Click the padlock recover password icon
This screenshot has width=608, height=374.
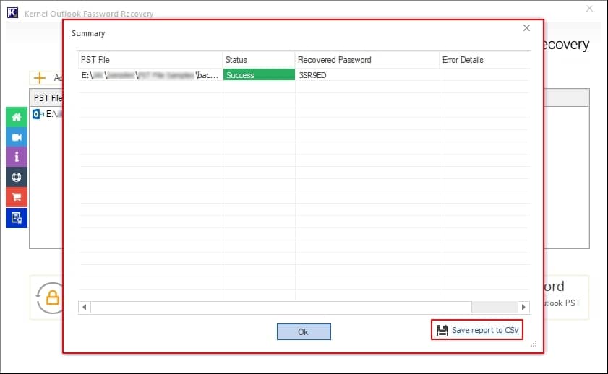click(50, 297)
